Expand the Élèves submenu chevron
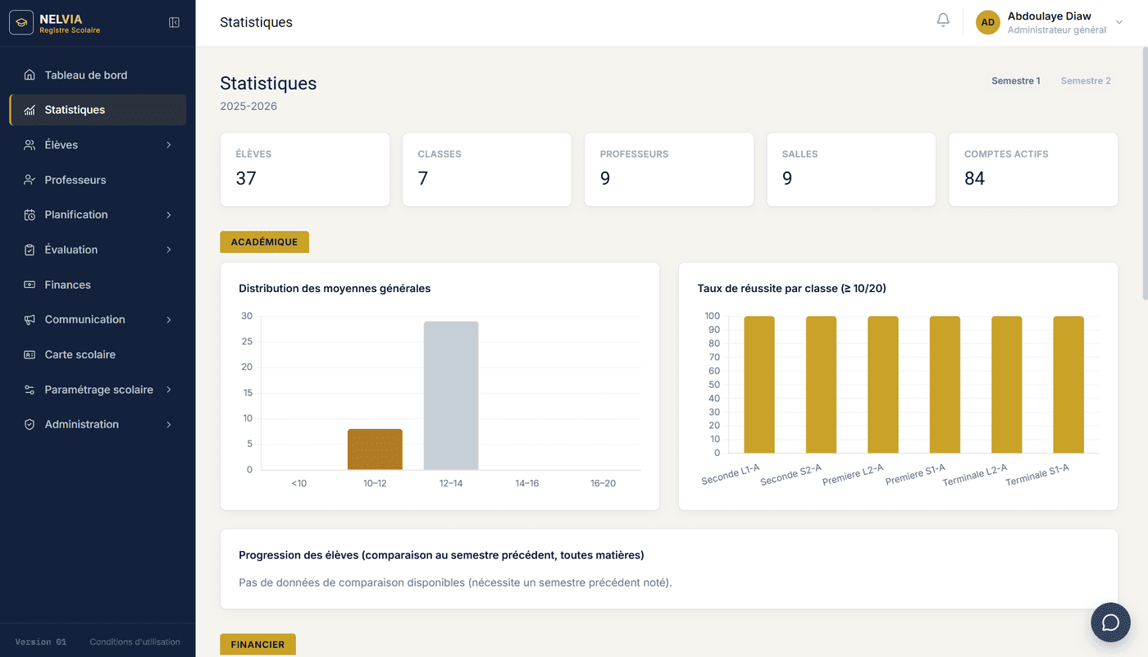 (169, 145)
